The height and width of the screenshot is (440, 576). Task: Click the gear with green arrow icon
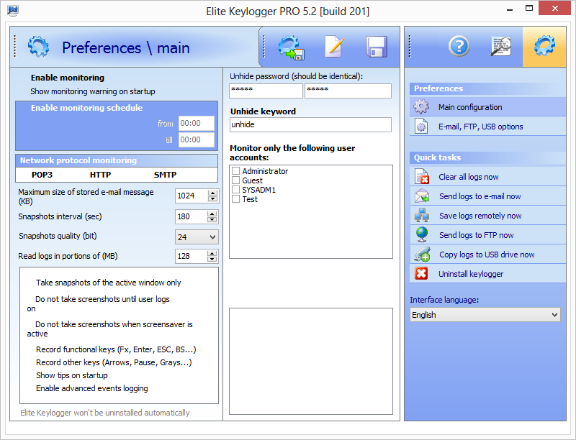[x=292, y=47]
